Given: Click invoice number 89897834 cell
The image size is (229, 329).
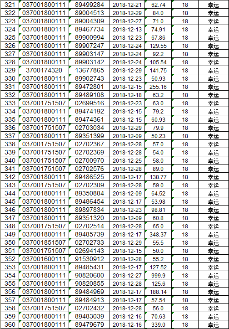Looking at the screenshot, I should coord(90,210).
